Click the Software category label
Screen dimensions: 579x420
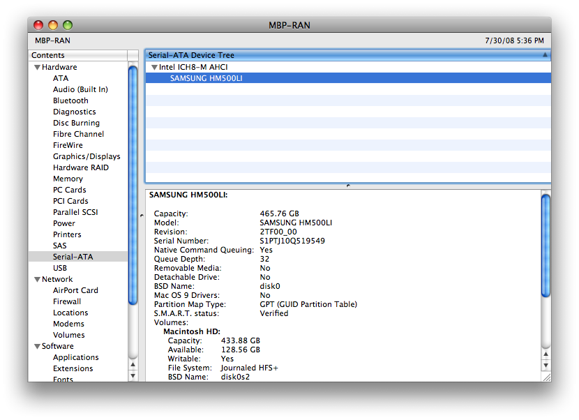58,346
